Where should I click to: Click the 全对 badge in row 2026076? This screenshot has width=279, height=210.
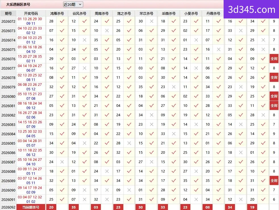(274, 59)
